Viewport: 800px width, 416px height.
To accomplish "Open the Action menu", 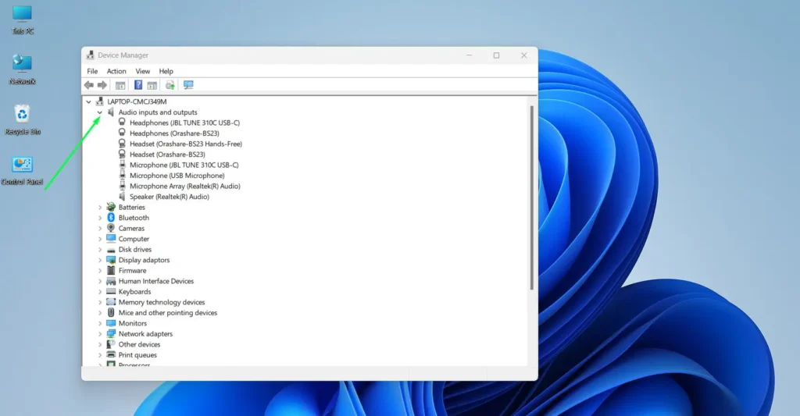I will pos(116,71).
